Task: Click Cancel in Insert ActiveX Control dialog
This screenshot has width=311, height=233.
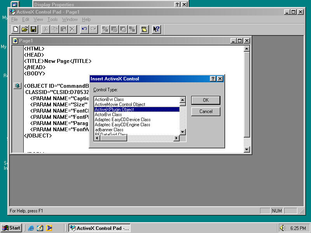Action: (x=206, y=111)
